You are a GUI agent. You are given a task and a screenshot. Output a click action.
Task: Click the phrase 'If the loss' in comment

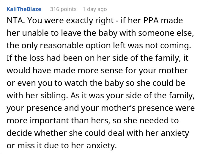[25, 58]
